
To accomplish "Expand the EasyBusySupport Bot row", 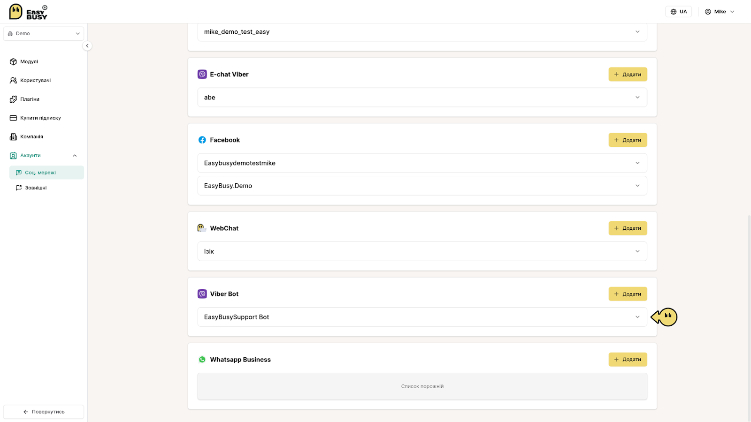I will point(422,317).
